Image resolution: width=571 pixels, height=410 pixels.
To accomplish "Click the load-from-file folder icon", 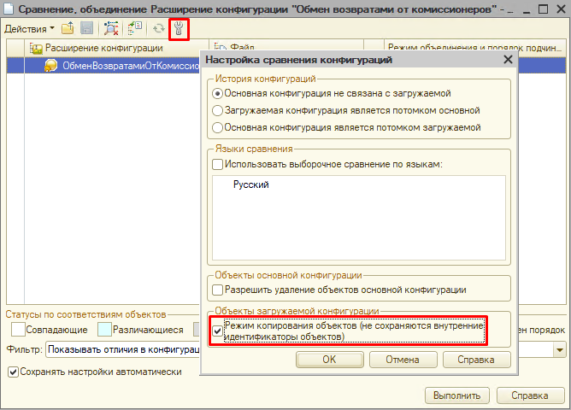I will tap(68, 28).
